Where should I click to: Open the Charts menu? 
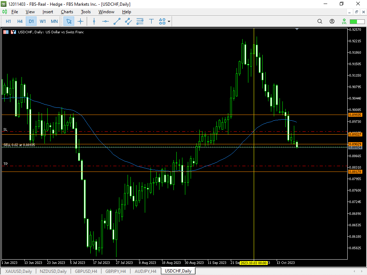tap(67, 12)
